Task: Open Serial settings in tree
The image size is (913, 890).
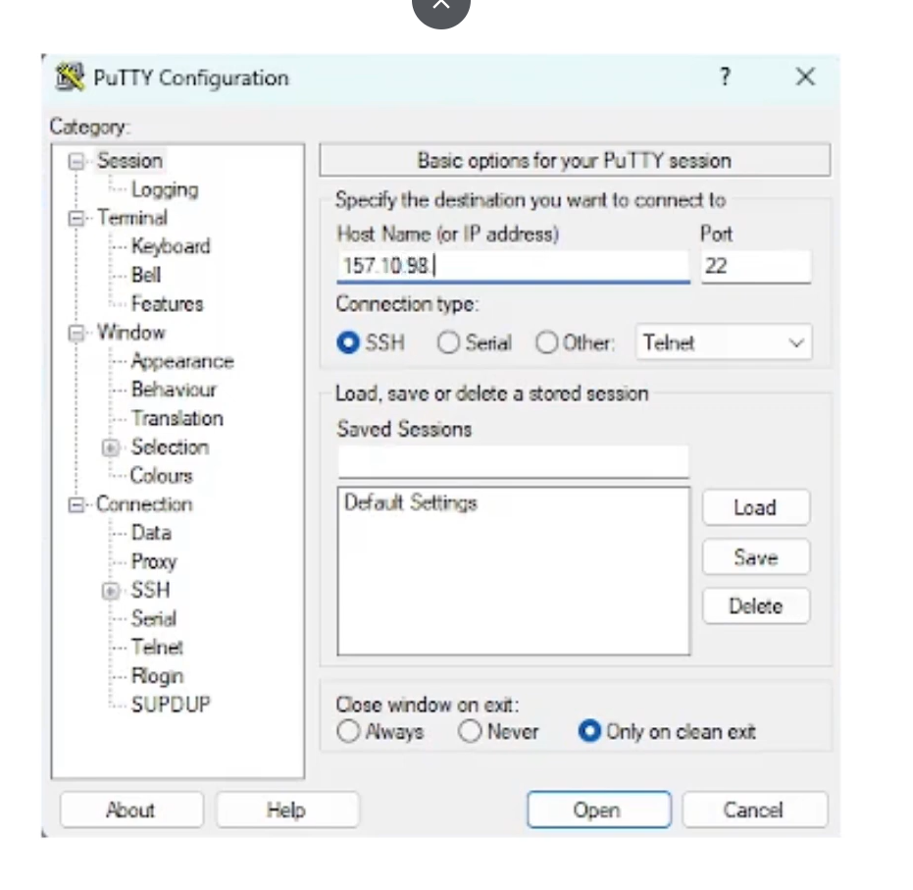Action: [154, 618]
